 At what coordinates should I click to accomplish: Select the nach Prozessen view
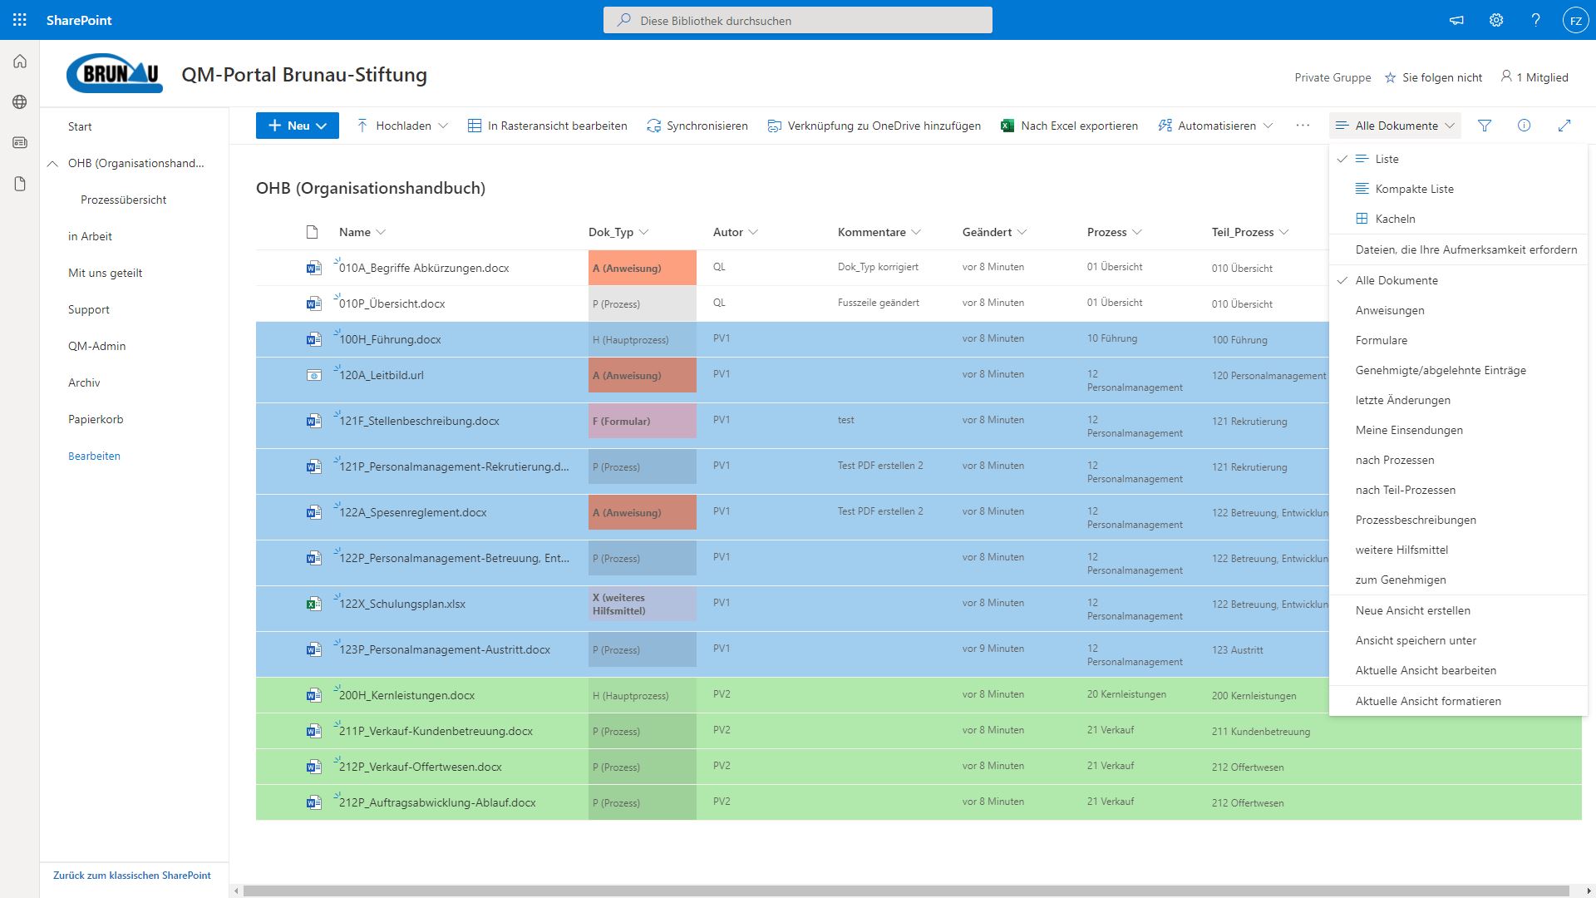1458,460
